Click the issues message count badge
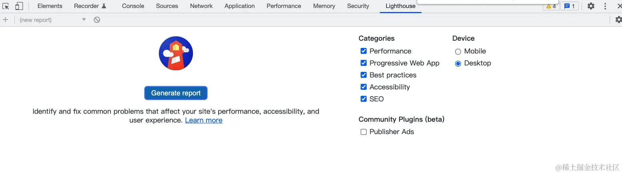 569,6
